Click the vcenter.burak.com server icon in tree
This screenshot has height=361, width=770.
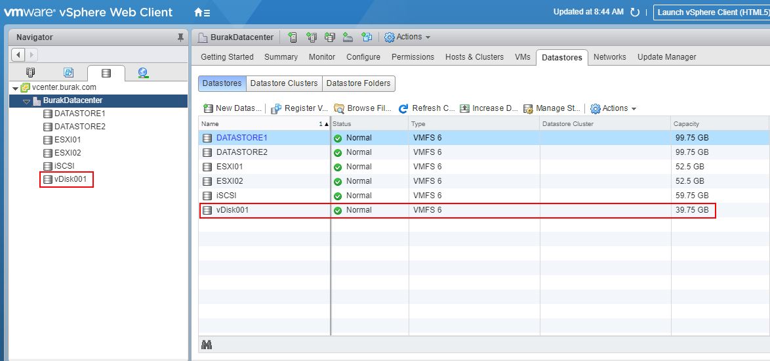point(25,87)
